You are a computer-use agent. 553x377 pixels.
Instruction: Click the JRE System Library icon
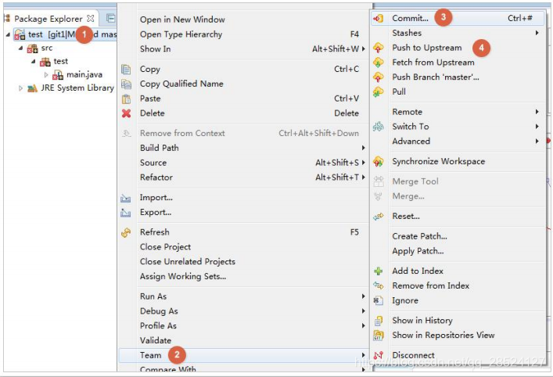32,88
